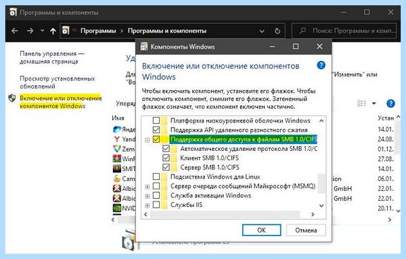Open 'Панель управления — домашняя страница' link
The width and height of the screenshot is (406, 259).
tap(52, 57)
